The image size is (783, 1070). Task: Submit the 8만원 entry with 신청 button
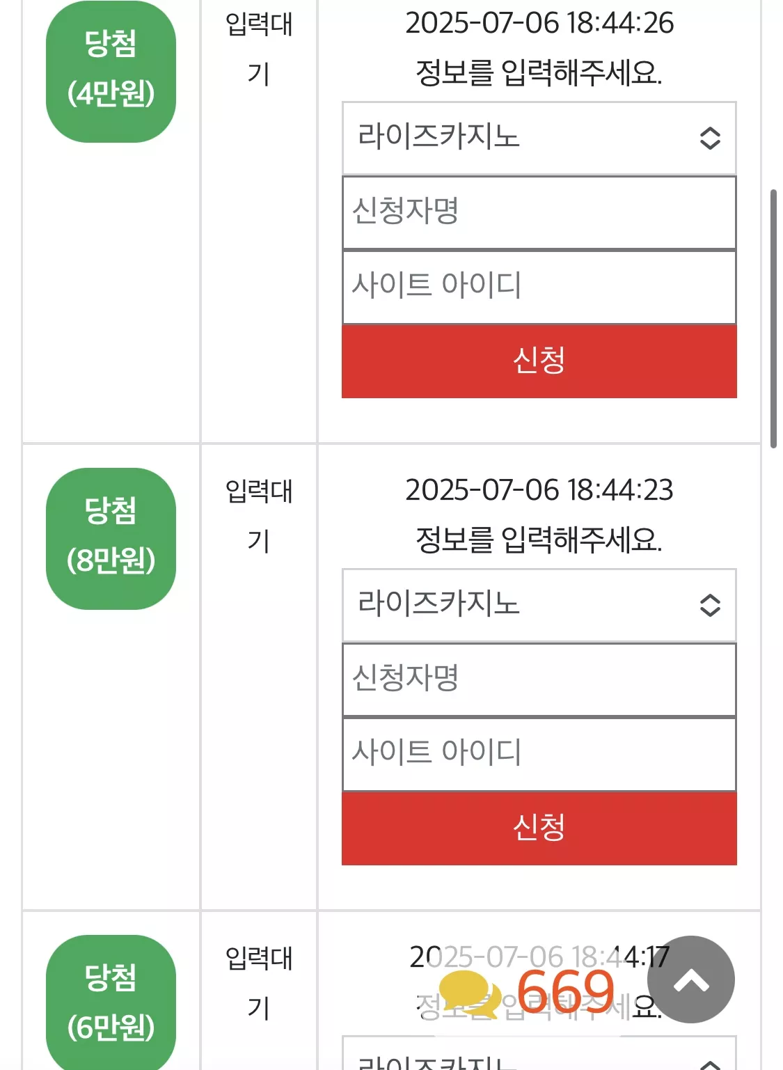pyautogui.click(x=539, y=828)
